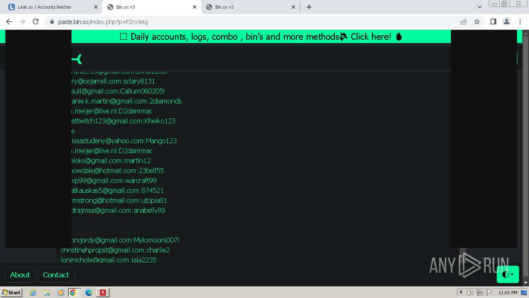
Task: Open the red app taskbar icon
Action: pos(103,293)
